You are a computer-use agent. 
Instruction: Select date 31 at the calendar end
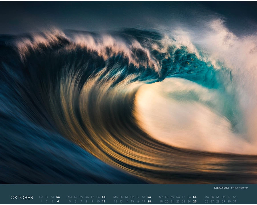point(234,201)
